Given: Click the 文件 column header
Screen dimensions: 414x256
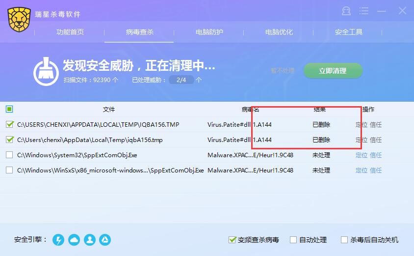Looking at the screenshot, I should point(109,109).
